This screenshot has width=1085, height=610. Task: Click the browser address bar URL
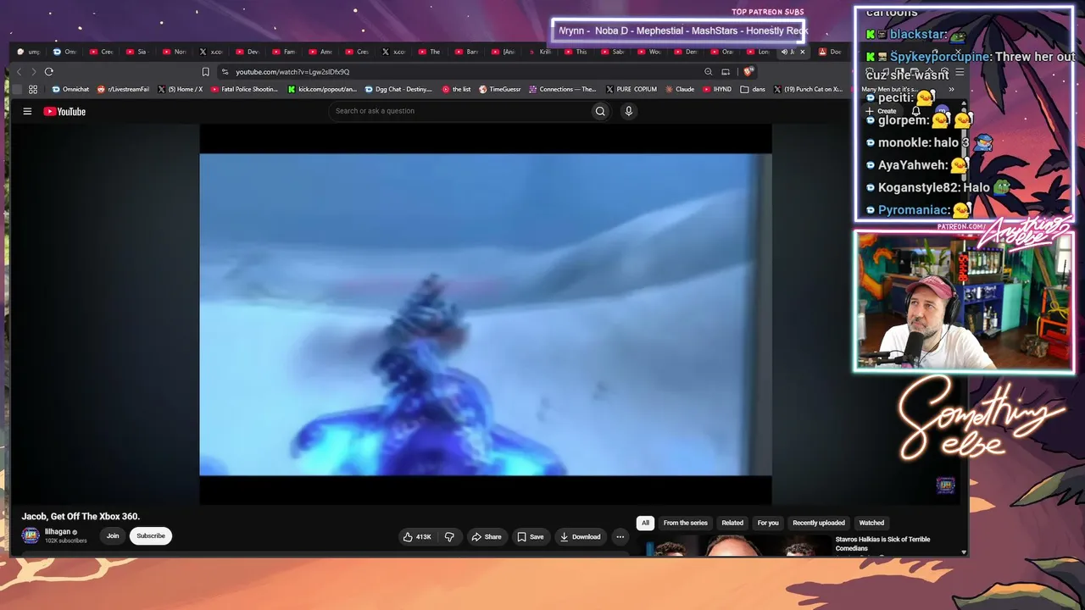(292, 72)
